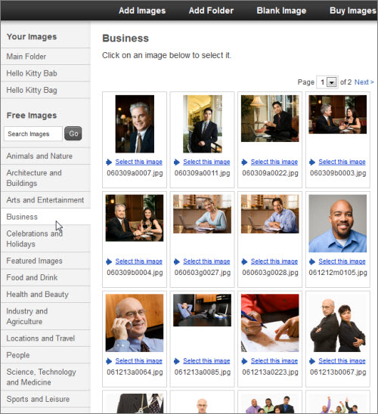Viewport: 378px width, 414px height.
Task: Open Add Folder in top bar
Action: click(x=211, y=11)
